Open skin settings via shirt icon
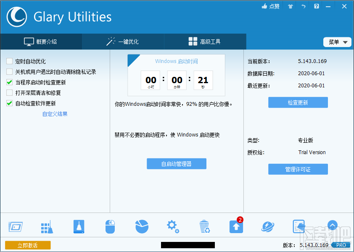The height and width of the screenshot is (252, 354). point(290,6)
